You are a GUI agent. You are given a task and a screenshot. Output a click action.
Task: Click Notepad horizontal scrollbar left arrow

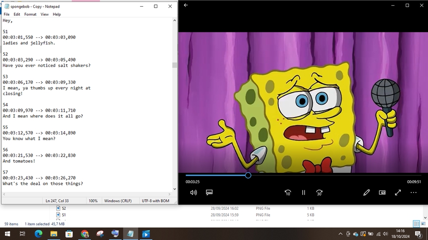[4, 194]
